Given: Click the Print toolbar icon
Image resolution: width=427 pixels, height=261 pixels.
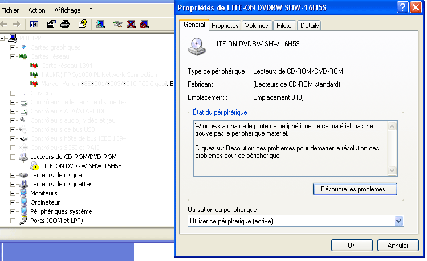Looking at the screenshot, I should [x=65, y=25].
